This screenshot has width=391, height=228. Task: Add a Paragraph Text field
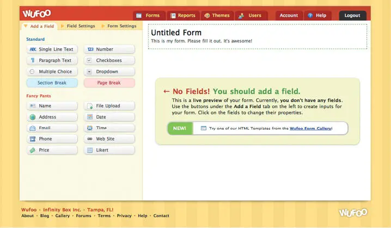click(52, 60)
